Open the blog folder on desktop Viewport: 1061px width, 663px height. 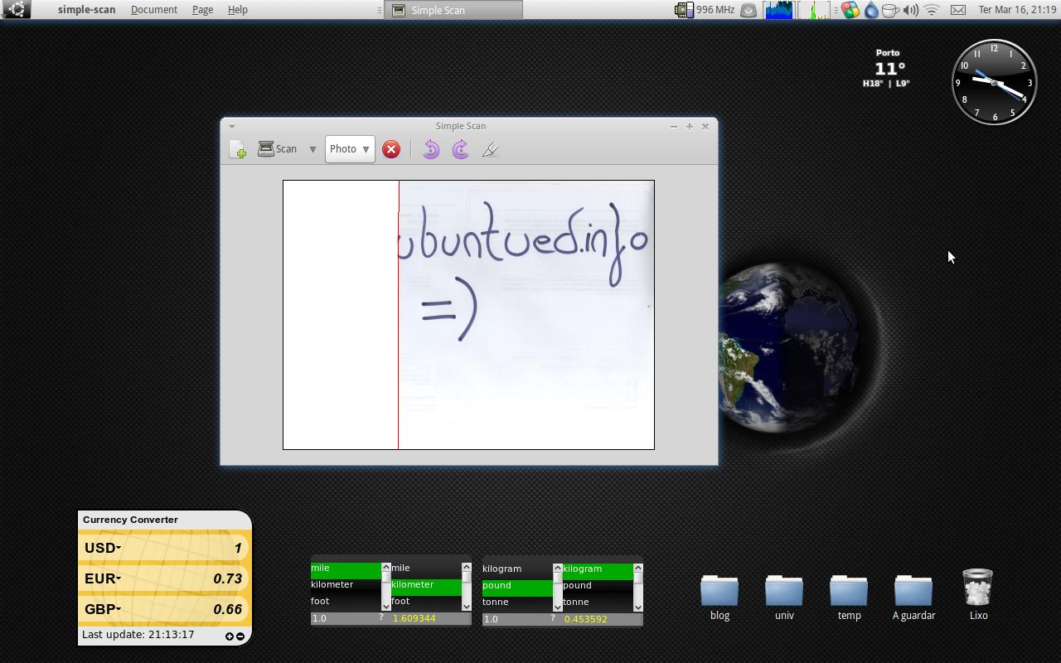click(x=719, y=597)
